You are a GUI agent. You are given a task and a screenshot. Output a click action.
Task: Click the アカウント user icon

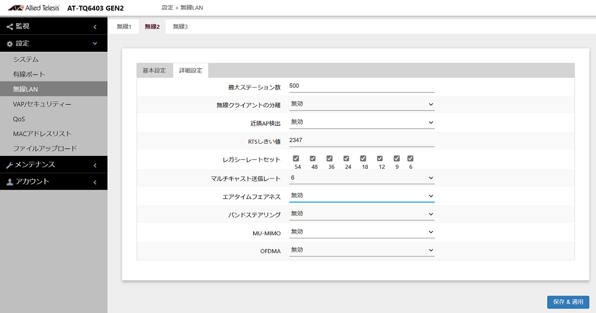(9, 182)
